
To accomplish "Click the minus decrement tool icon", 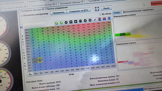I will tap(80, 21).
